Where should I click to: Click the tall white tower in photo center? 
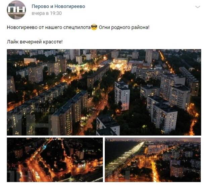click(x=122, y=96)
